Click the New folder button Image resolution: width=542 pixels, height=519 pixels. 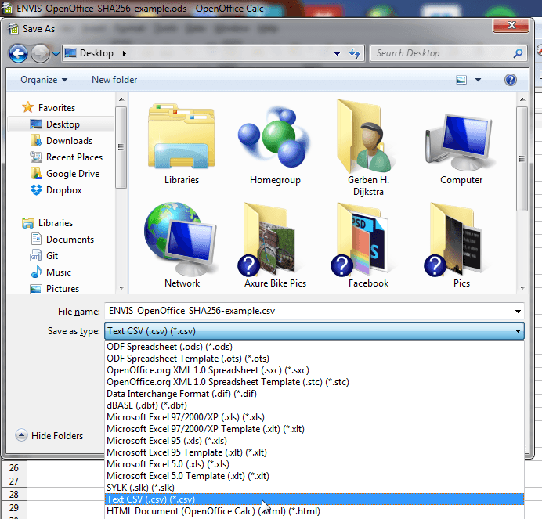[x=114, y=80]
